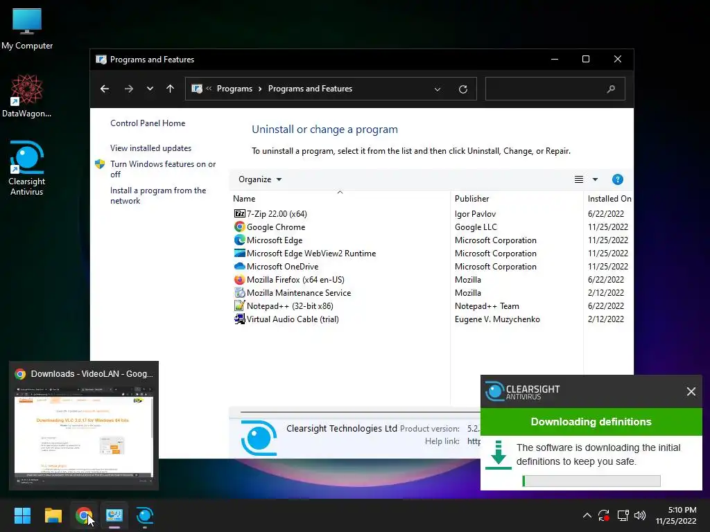Click the Control Panel search field
The width and height of the screenshot is (710, 532).
click(x=555, y=89)
